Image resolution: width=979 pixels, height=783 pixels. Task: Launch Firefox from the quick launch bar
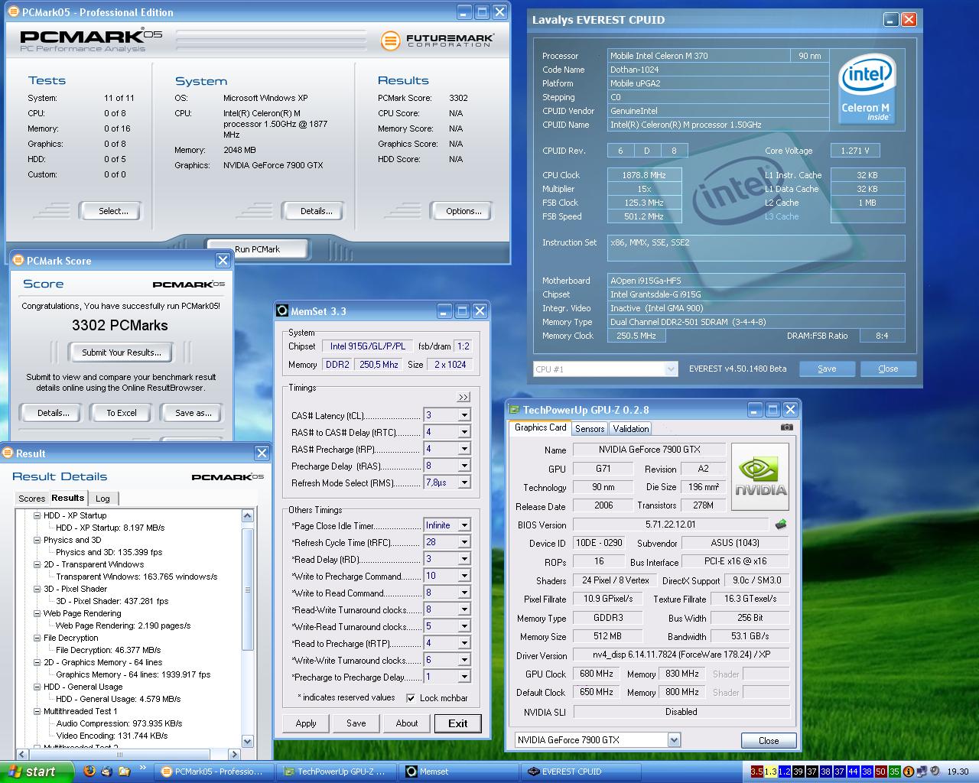[89, 771]
